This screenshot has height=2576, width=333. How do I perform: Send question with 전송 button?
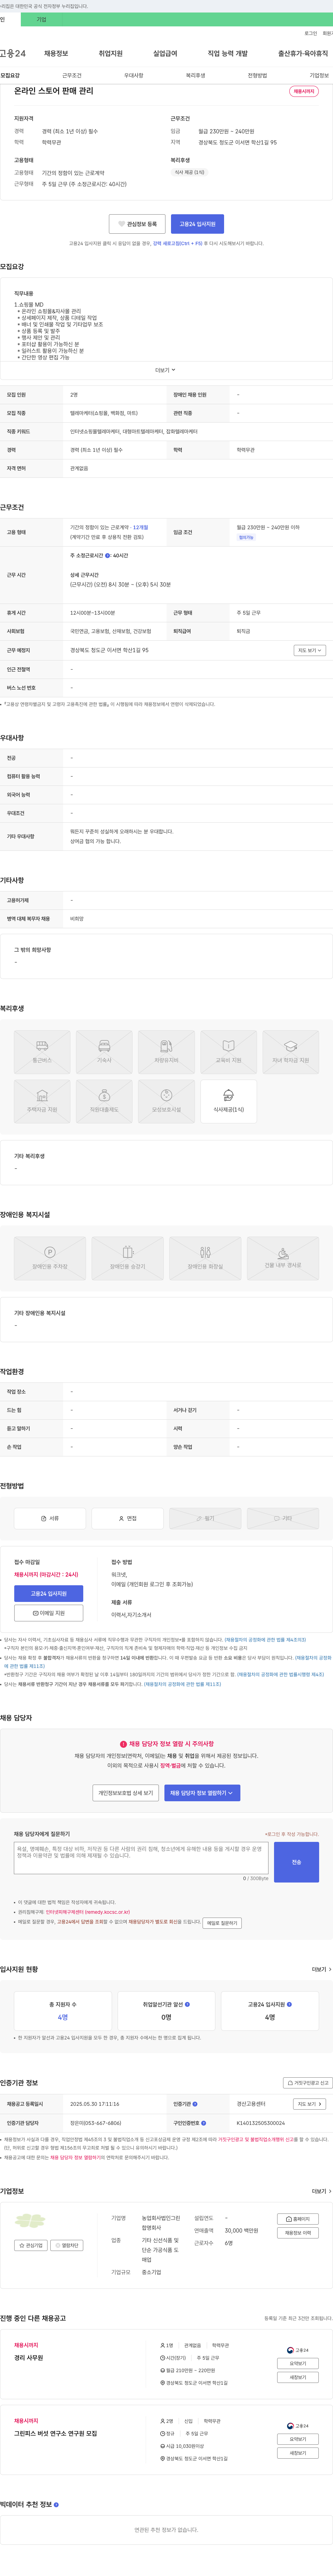(296, 1862)
